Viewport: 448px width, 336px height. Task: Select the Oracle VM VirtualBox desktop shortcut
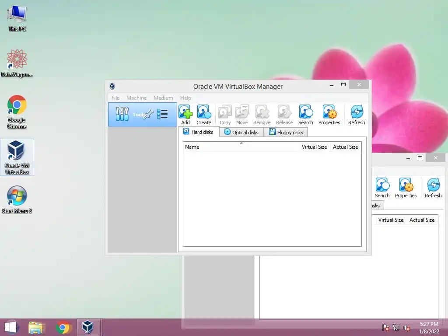pos(17,157)
